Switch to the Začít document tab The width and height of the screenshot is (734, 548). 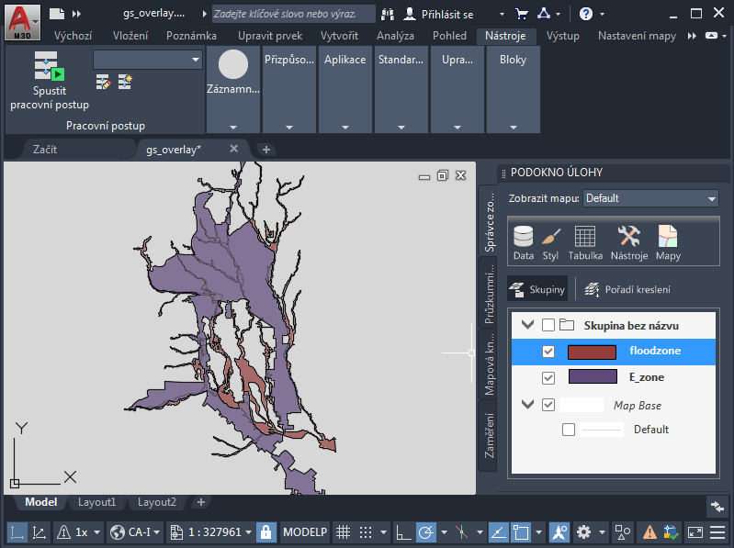45,149
